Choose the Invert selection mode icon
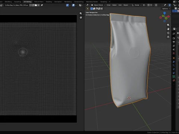The width and height of the screenshot is (179, 134). tap(99, 9)
